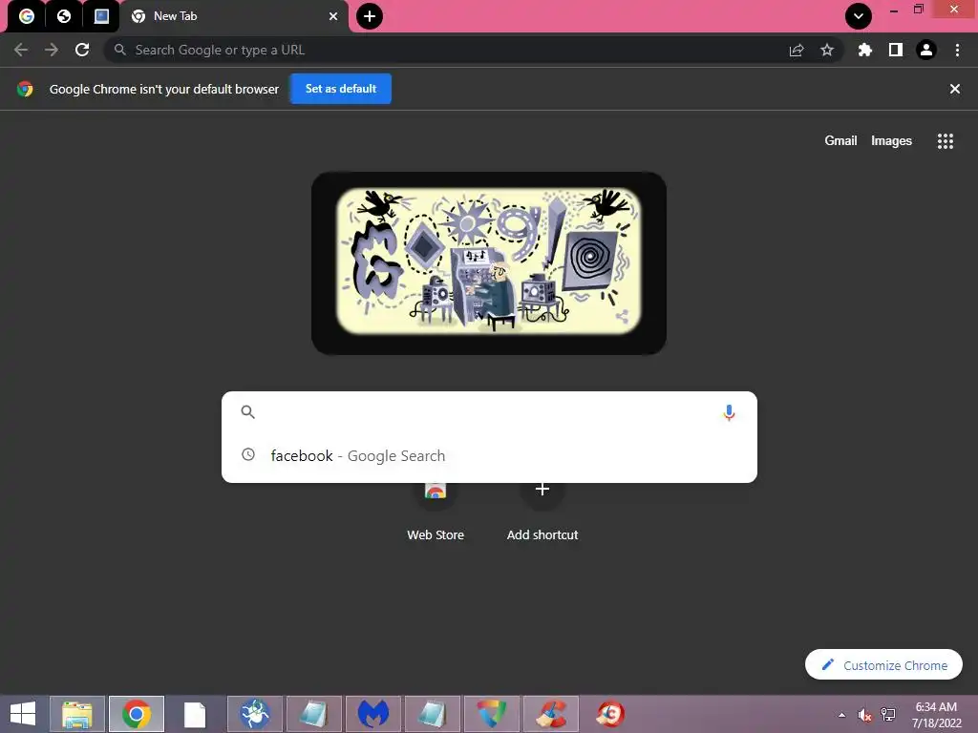This screenshot has width=978, height=733.
Task: Open Chrome three-dot menu
Action: pos(957,50)
